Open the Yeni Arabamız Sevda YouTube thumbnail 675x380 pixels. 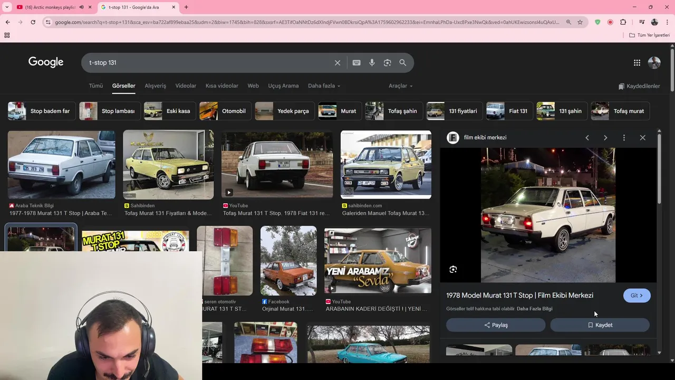point(378,261)
